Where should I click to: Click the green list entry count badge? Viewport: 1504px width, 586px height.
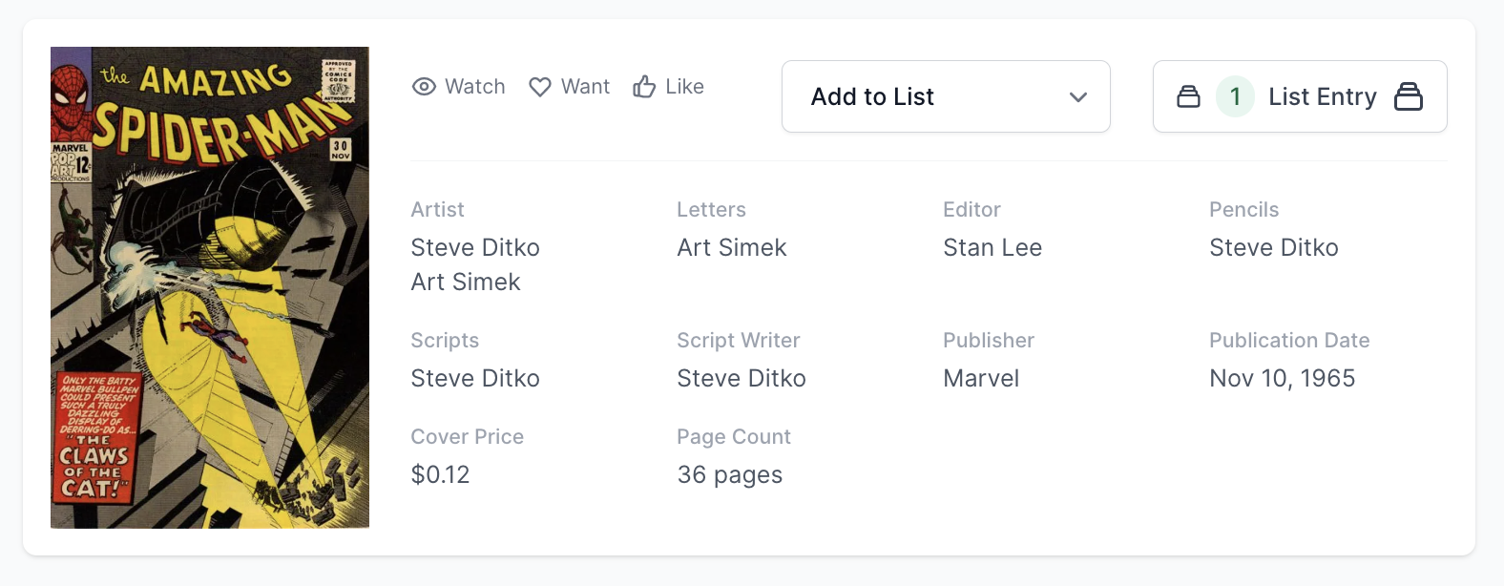1235,96
